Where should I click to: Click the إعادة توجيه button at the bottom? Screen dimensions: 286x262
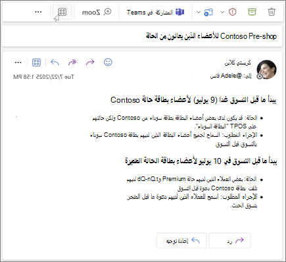coord(181,240)
